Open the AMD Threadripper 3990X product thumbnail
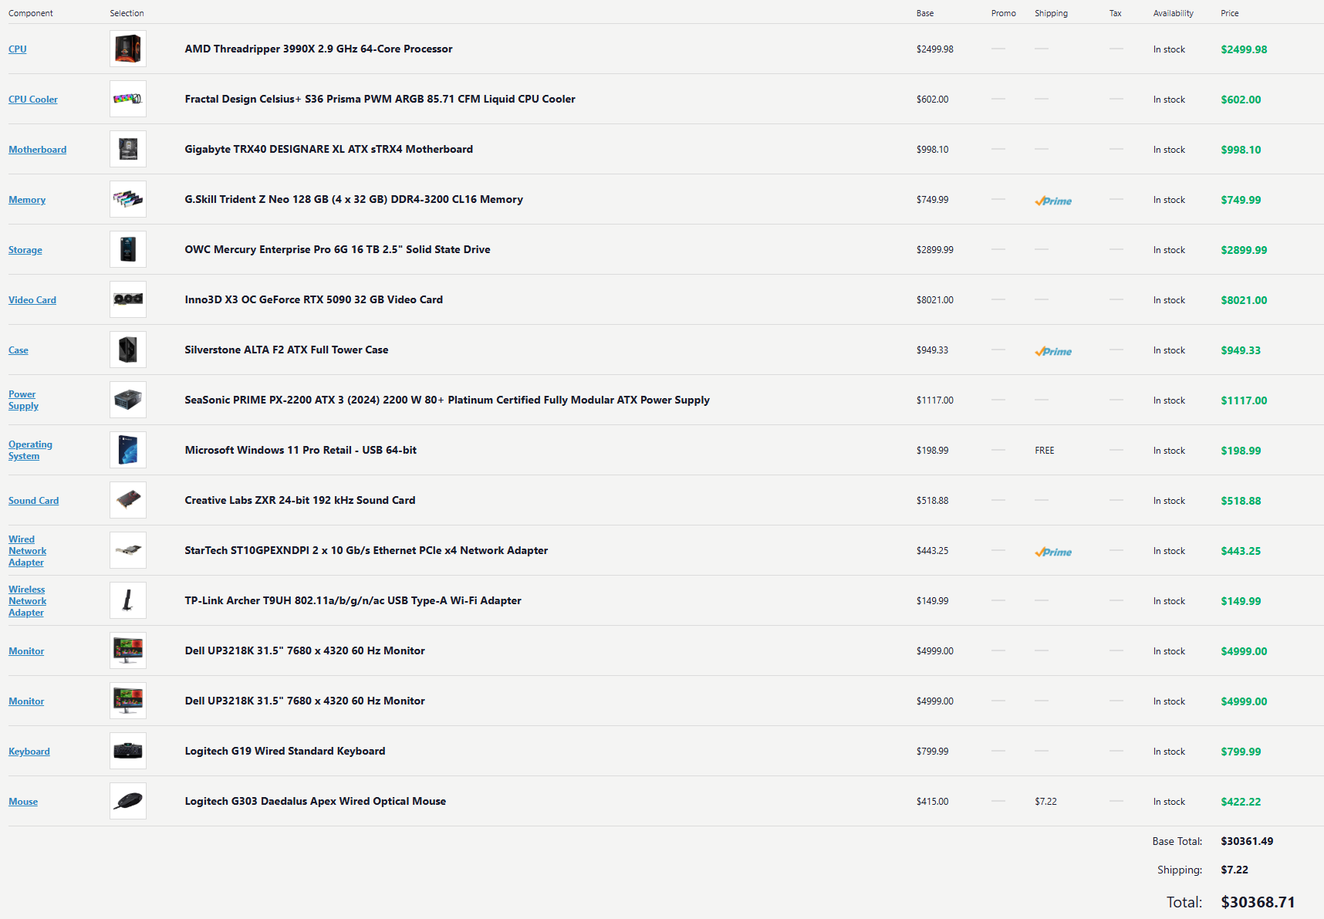 (x=128, y=49)
